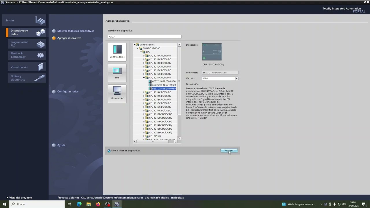Expand CPU 1211C AC/DC/Rly node

click(144, 56)
